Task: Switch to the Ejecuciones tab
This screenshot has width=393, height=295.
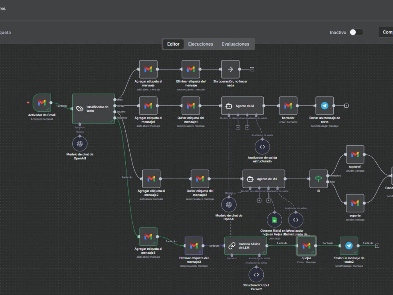Action: pyautogui.click(x=200, y=44)
